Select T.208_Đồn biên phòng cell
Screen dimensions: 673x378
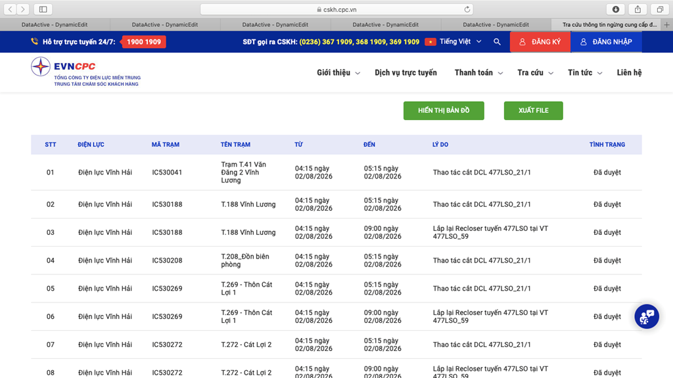(245, 260)
